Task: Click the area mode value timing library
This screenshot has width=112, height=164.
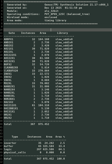Action: (x=55, y=20)
